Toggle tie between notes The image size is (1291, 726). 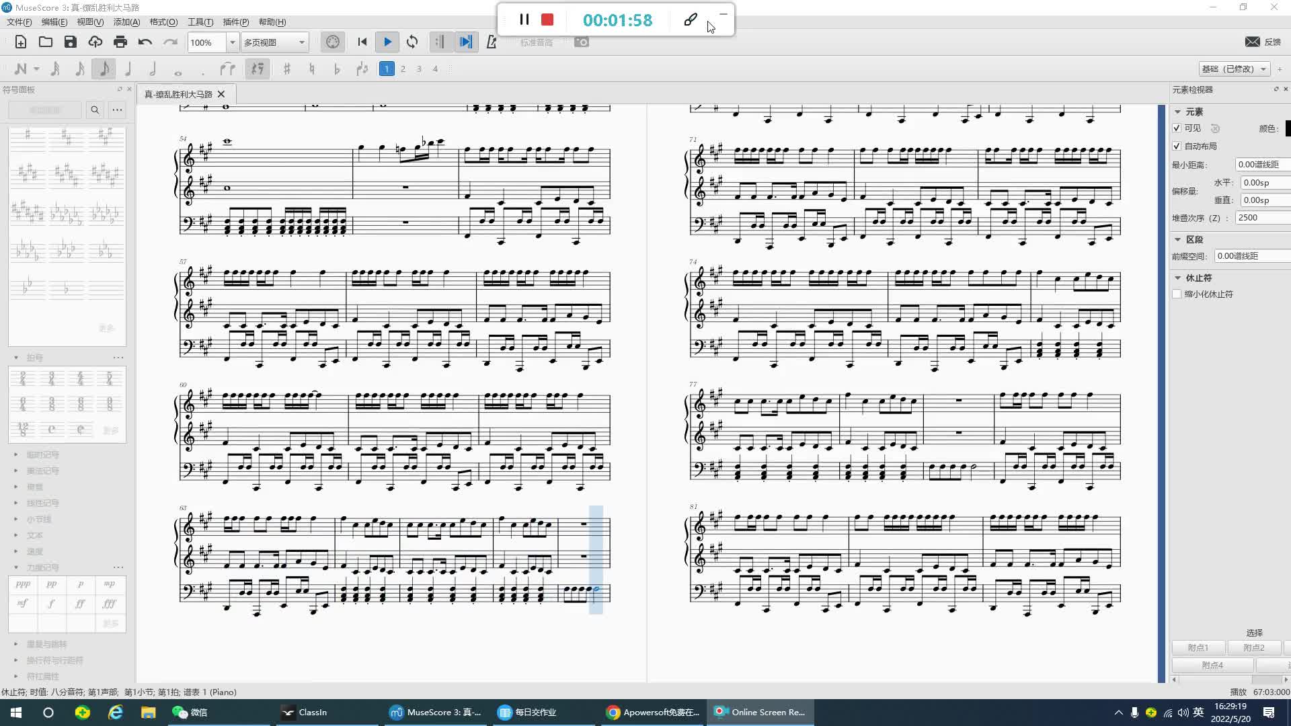pyautogui.click(x=228, y=69)
